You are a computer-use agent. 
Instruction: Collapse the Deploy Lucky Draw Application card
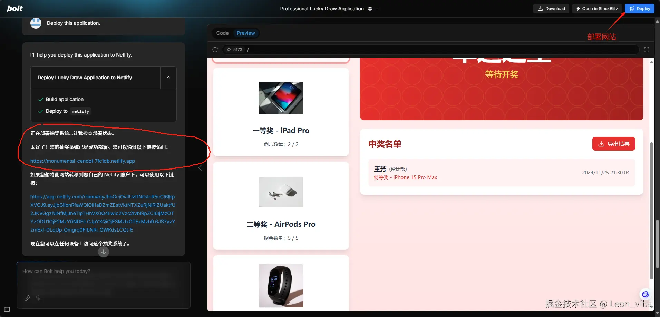pyautogui.click(x=168, y=78)
